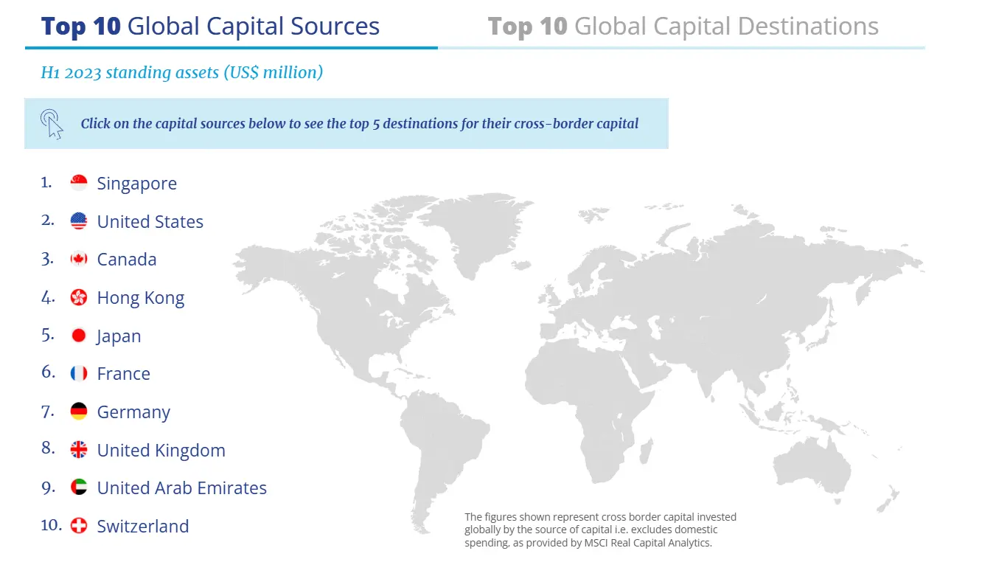Viewport: 982px width, 576px height.
Task: Click the Switzerland flag icon
Action: pos(79,526)
